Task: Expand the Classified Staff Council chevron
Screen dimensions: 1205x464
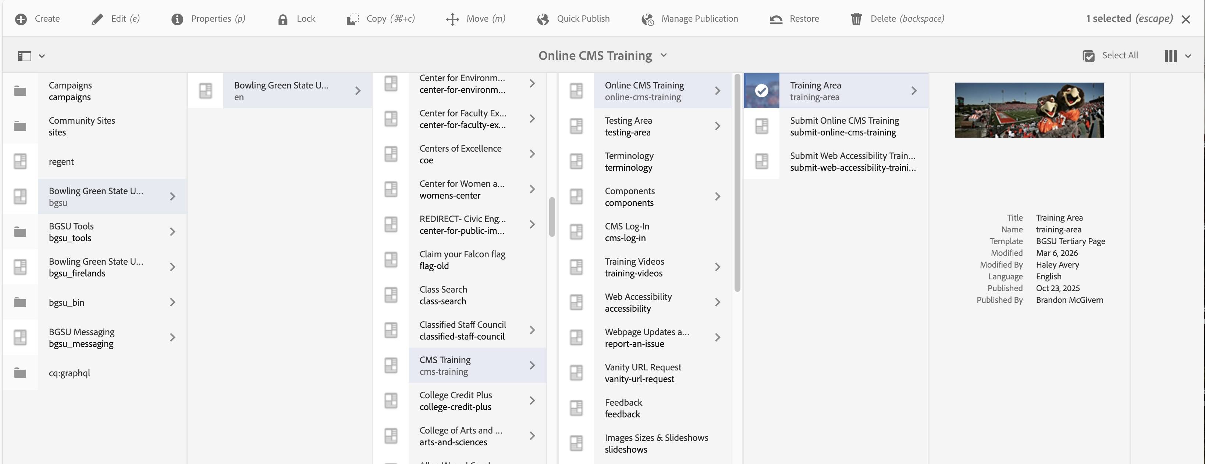Action: pos(532,330)
